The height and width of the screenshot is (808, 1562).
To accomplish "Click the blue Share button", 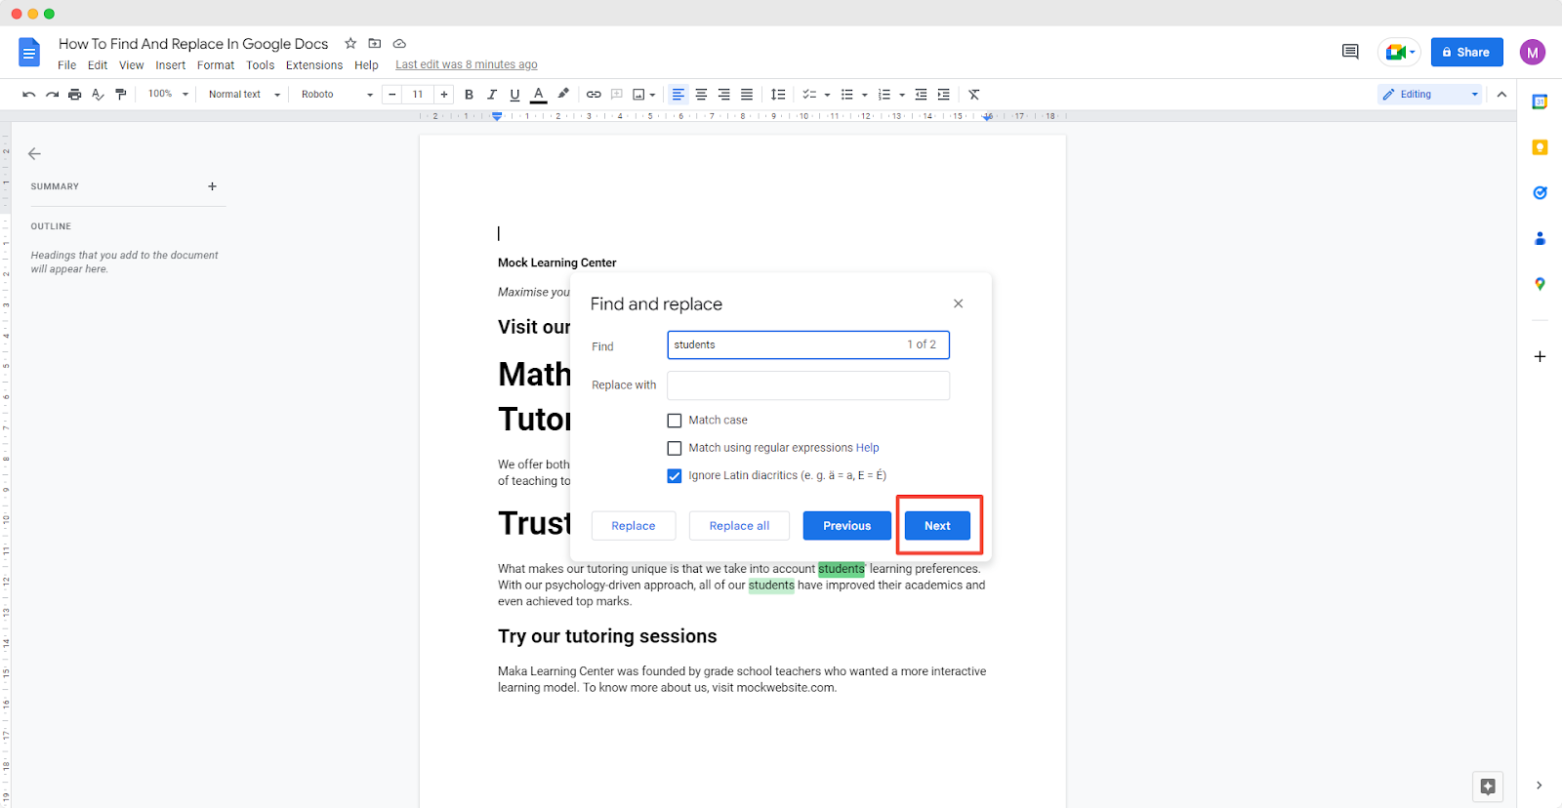I will point(1467,53).
